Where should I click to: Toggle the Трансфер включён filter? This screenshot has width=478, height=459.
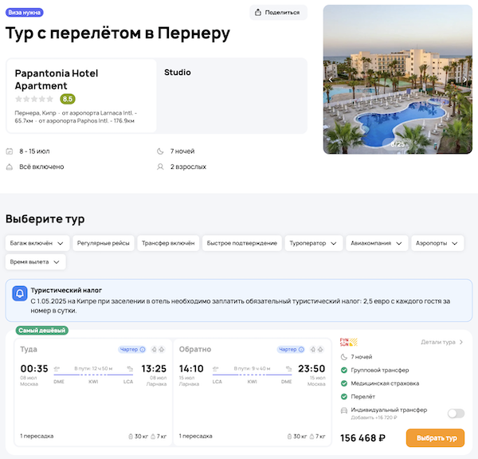coord(167,242)
